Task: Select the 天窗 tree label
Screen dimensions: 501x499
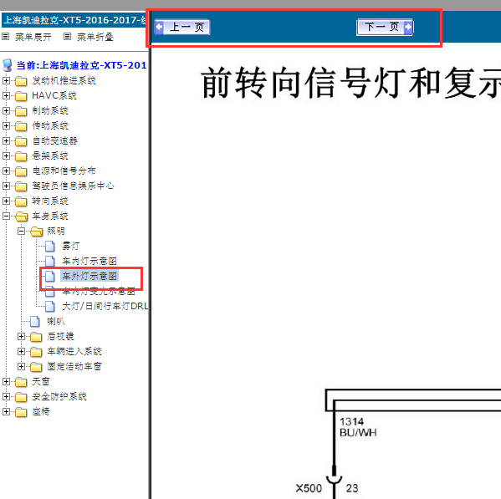Action: (x=41, y=381)
